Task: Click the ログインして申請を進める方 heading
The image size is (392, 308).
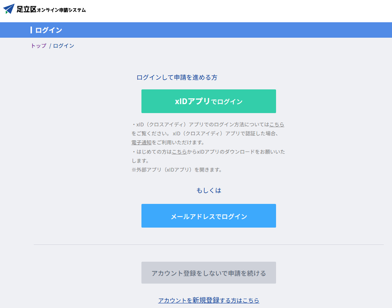Action: pyautogui.click(x=177, y=78)
